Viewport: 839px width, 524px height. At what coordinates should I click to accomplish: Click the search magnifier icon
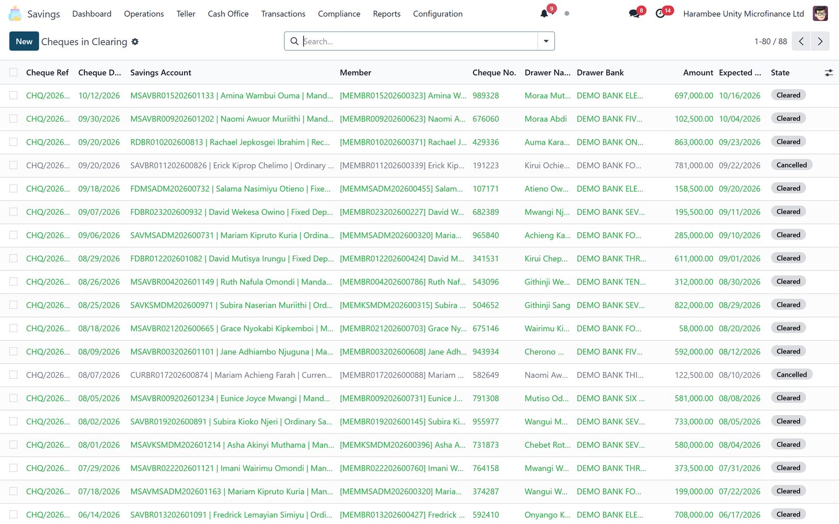(x=295, y=41)
